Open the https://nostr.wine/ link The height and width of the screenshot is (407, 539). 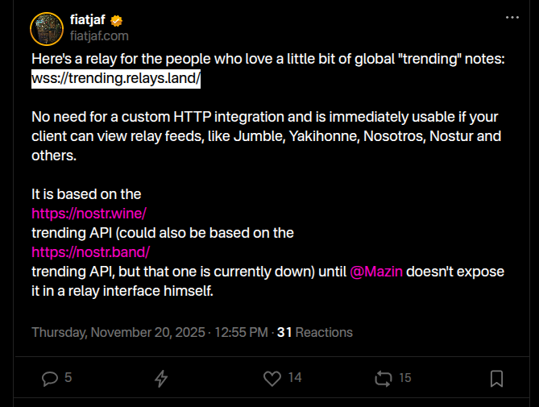pos(89,214)
